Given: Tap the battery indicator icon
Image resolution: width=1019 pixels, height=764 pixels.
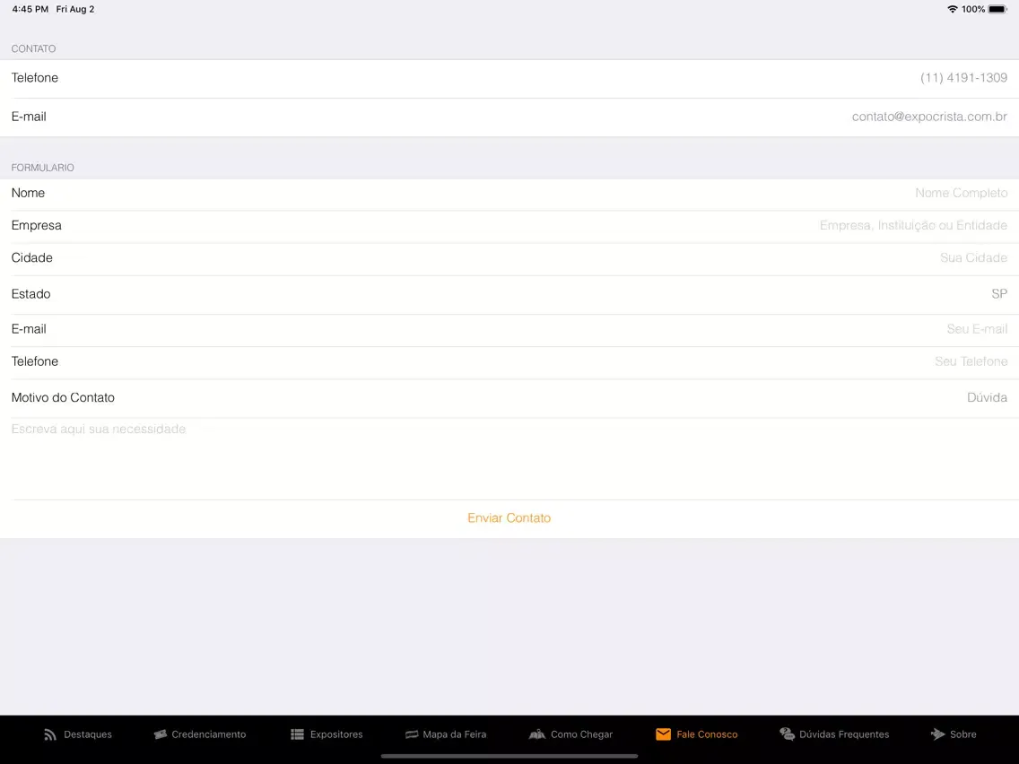Looking at the screenshot, I should [x=997, y=9].
